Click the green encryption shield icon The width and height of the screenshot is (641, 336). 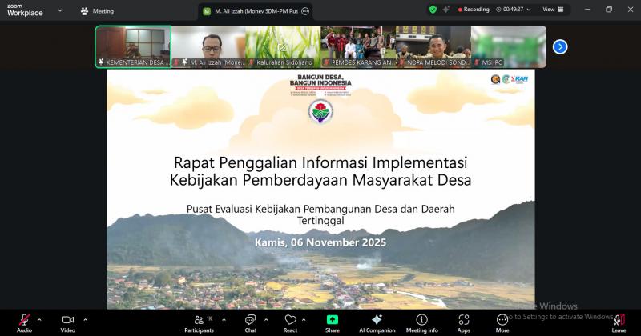(433, 10)
